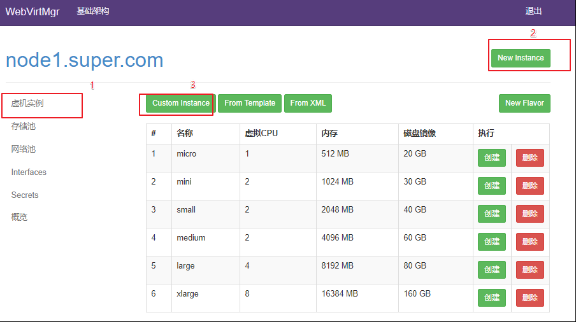
Task: Open the WebVirtMgr home link
Action: [x=32, y=11]
